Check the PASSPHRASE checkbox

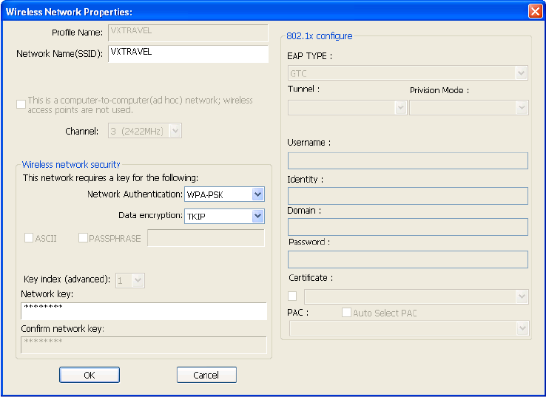[83, 238]
